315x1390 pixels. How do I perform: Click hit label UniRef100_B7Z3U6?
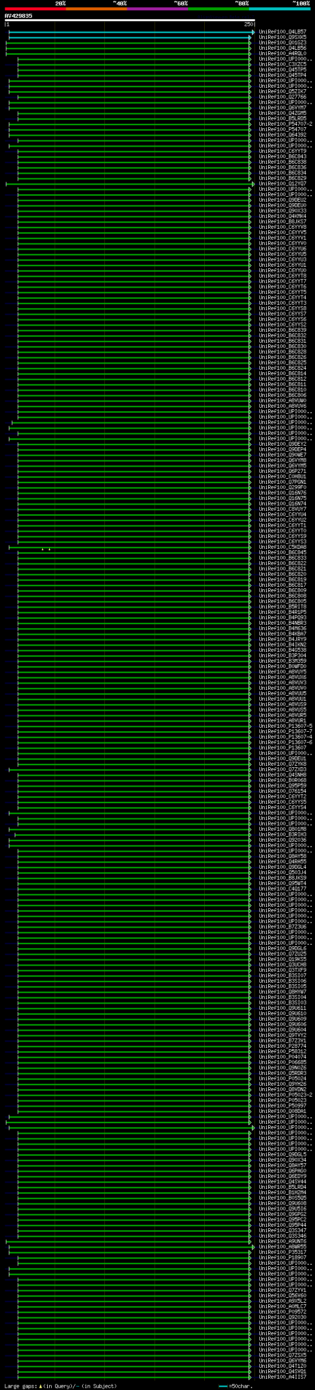click(283, 927)
